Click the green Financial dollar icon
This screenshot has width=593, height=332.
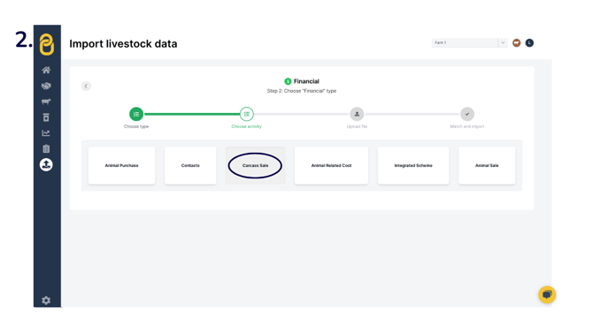click(288, 81)
